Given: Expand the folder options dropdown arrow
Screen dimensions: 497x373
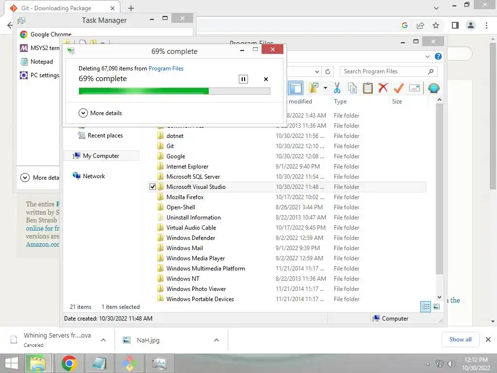Looking at the screenshot, I should pos(325,88).
